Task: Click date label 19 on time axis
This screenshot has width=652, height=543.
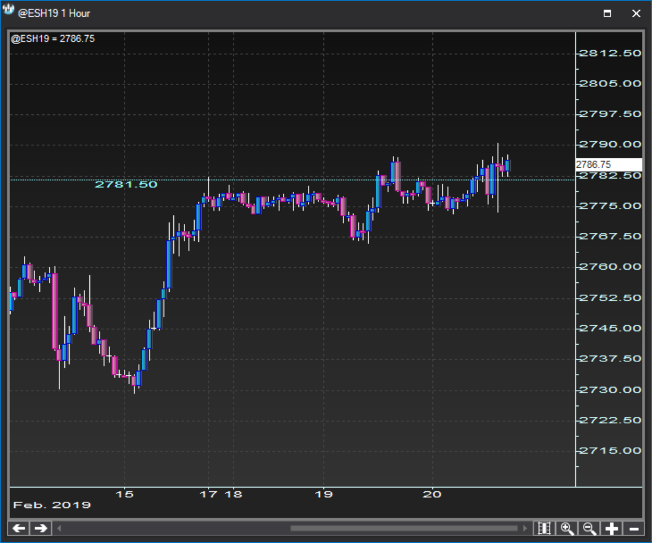Action: [323, 494]
